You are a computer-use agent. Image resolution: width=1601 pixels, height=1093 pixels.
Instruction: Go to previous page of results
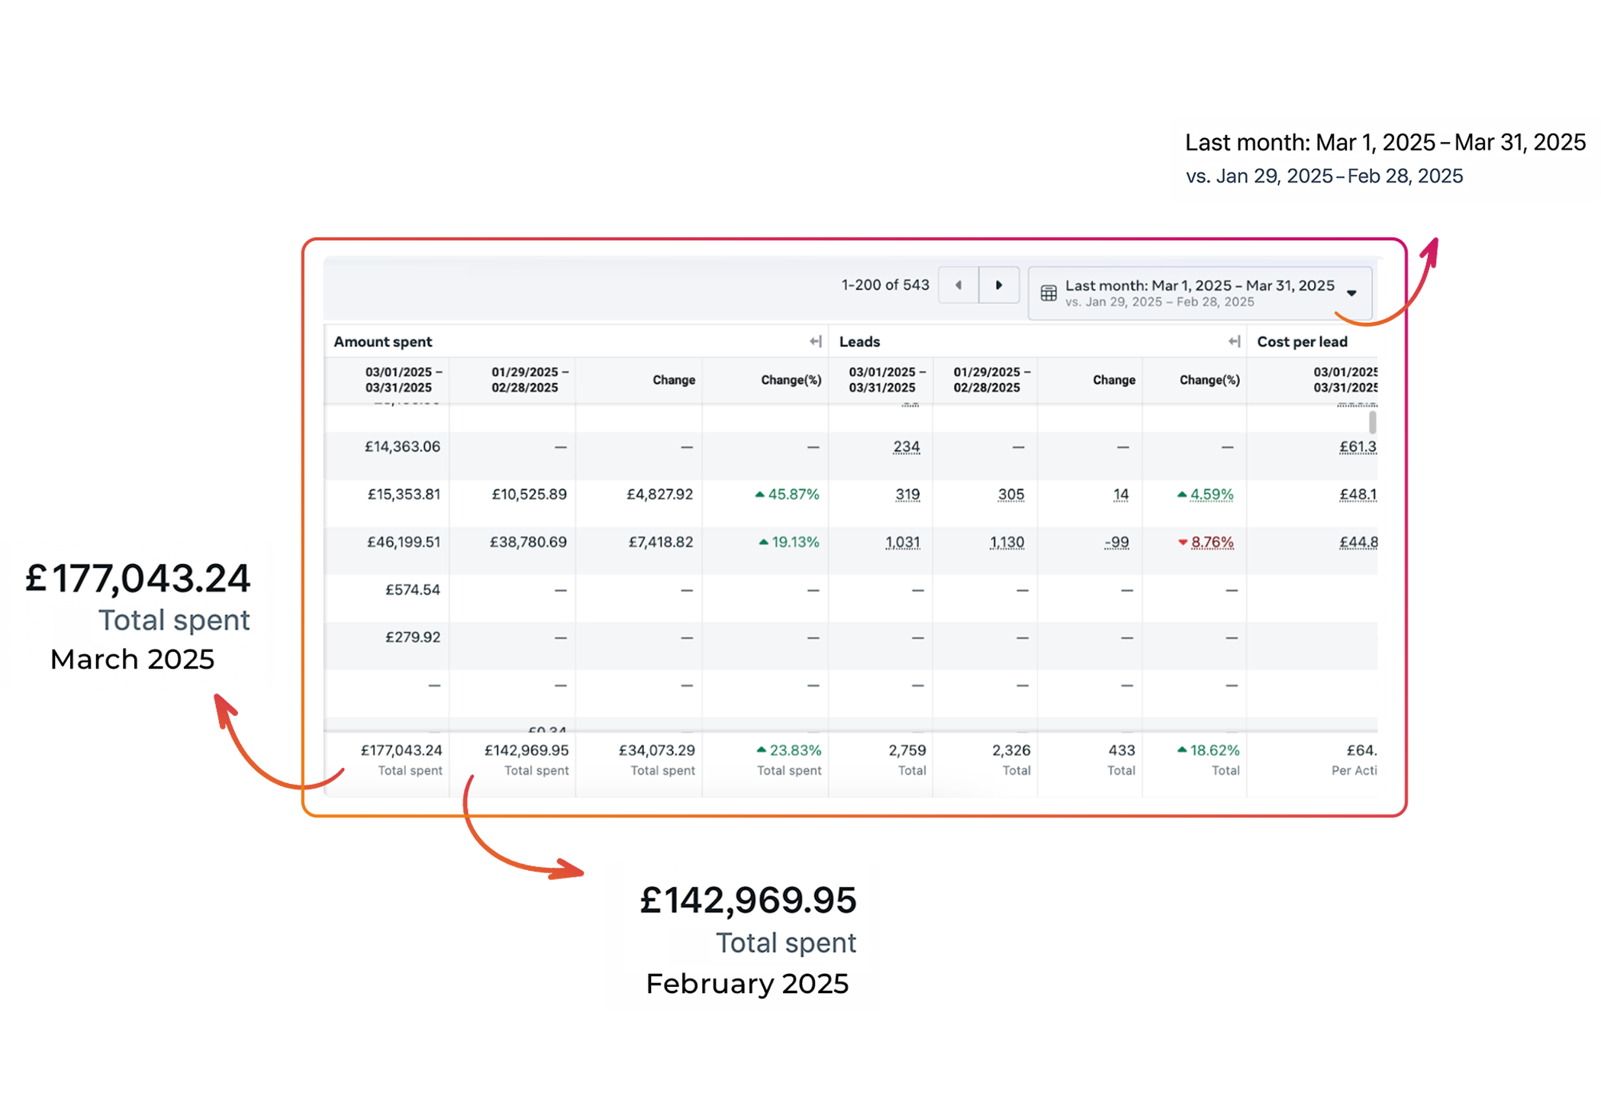point(958,285)
